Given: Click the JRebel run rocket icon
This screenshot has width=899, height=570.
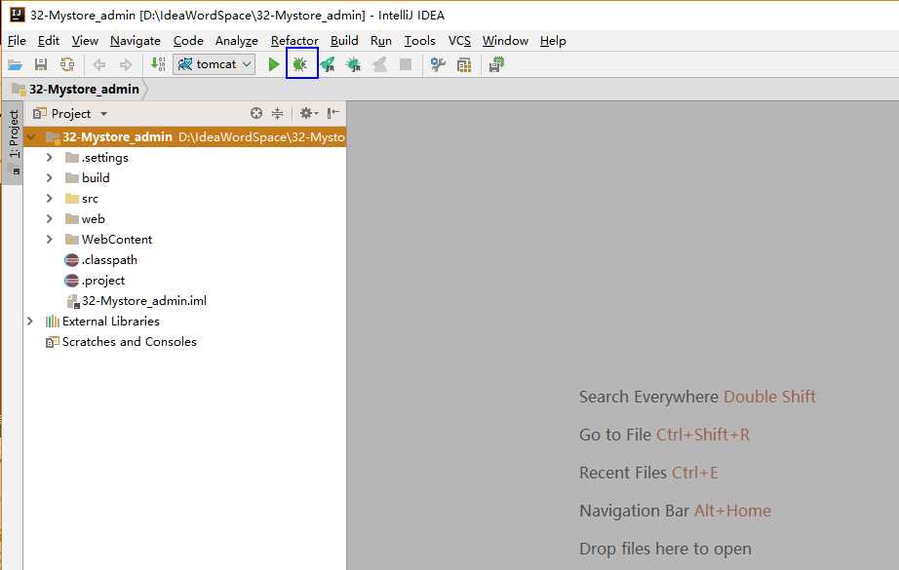Looking at the screenshot, I should coord(328,64).
